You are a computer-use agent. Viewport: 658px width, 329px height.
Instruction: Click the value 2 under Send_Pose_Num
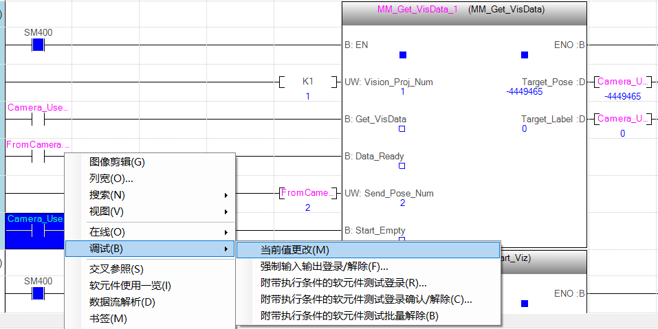point(402,203)
